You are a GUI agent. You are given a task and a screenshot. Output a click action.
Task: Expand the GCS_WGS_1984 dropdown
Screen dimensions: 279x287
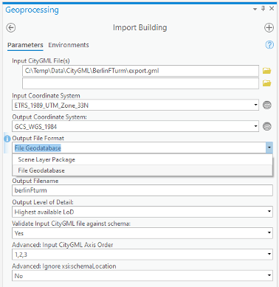(x=255, y=126)
